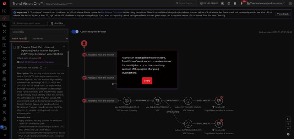This screenshot has width=294, height=139.
Task: Open the help question mark icon
Action: point(235,3)
